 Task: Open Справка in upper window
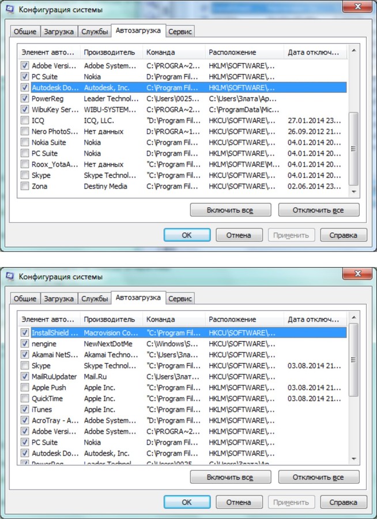point(343,235)
